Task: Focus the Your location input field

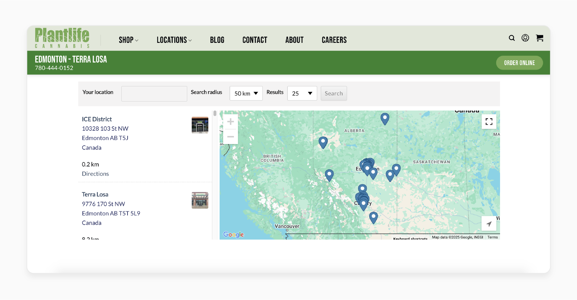Action: click(x=154, y=94)
